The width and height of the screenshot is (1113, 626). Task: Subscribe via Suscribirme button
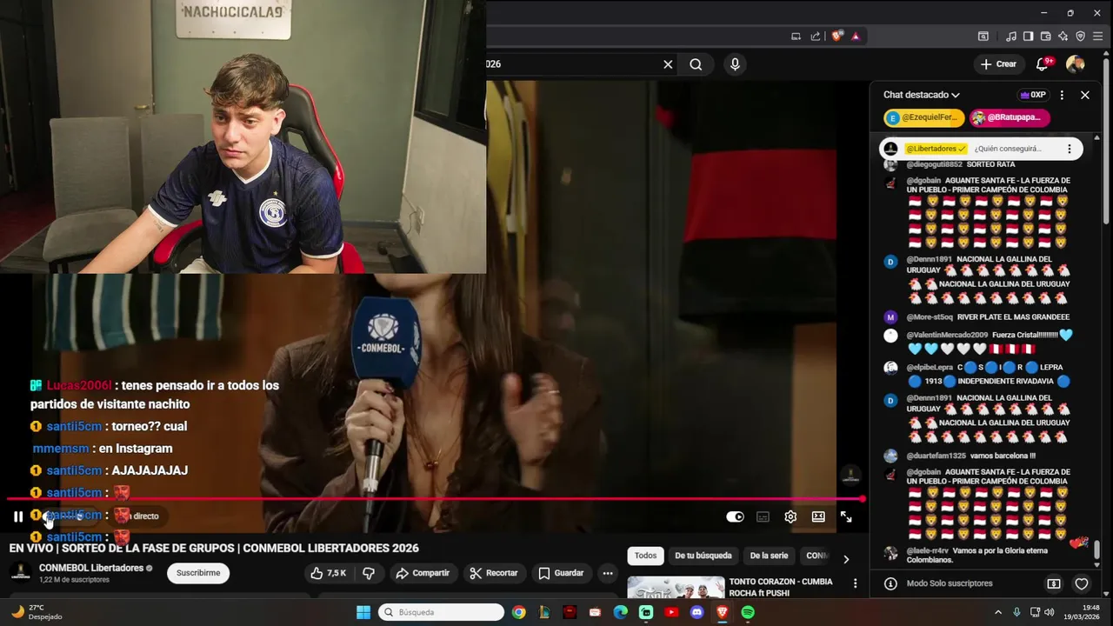coord(198,573)
